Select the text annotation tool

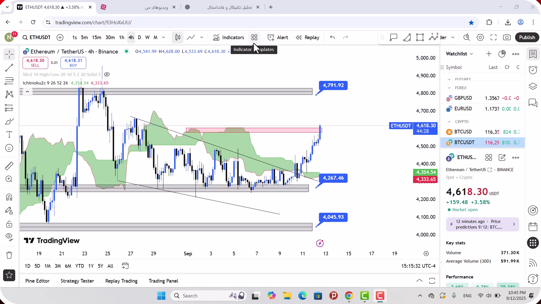click(9, 135)
